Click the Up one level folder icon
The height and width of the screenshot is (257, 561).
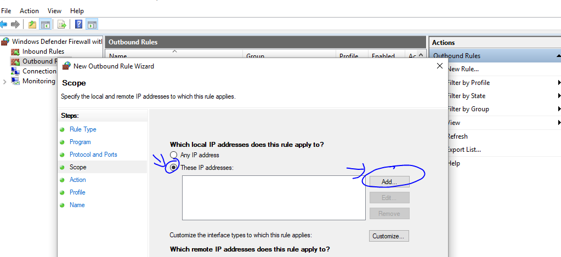[x=32, y=24]
